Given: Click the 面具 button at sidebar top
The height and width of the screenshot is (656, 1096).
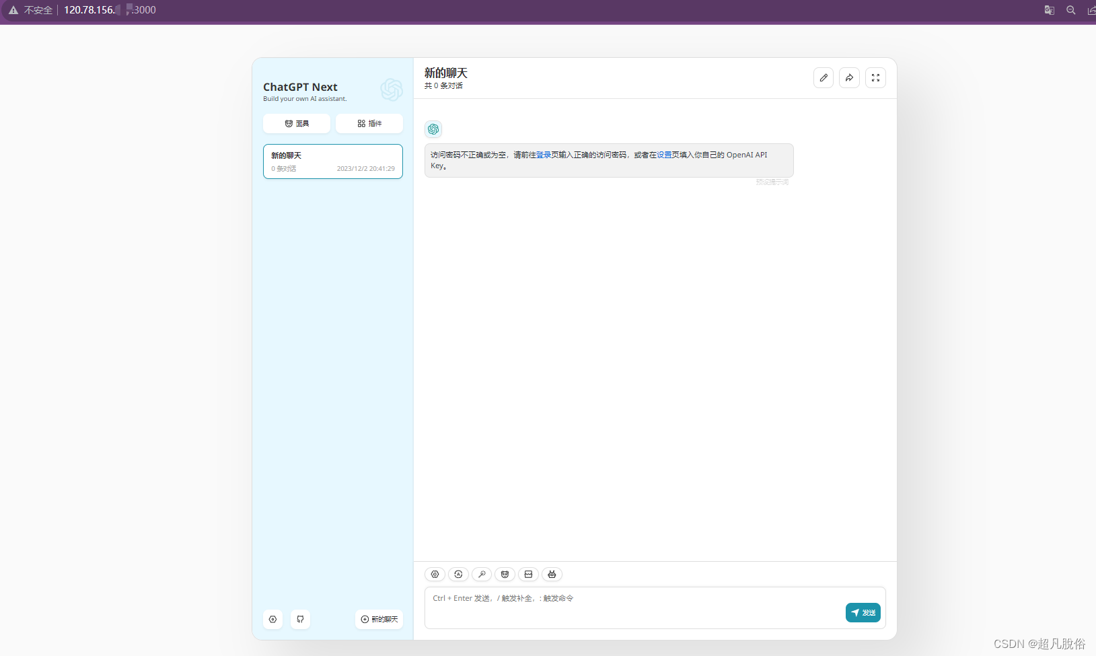Looking at the screenshot, I should click(296, 123).
